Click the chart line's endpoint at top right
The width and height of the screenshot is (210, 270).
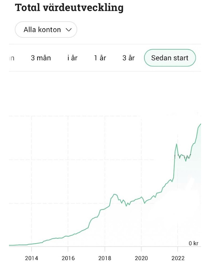(x=200, y=124)
